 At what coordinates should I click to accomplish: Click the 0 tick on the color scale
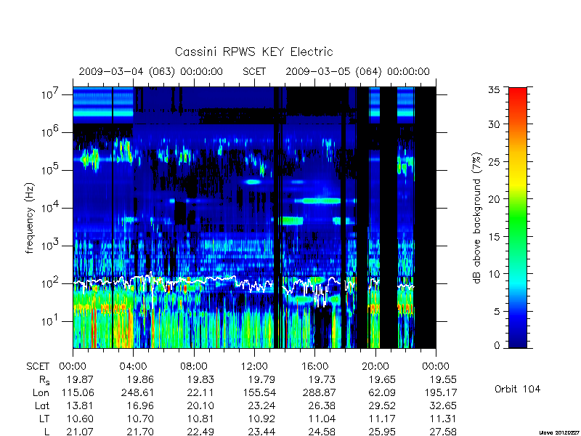(497, 345)
